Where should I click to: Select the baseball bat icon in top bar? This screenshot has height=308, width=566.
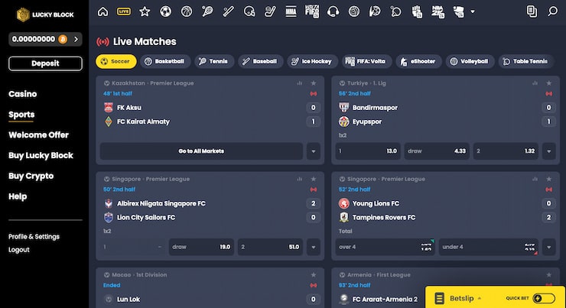tap(228, 11)
